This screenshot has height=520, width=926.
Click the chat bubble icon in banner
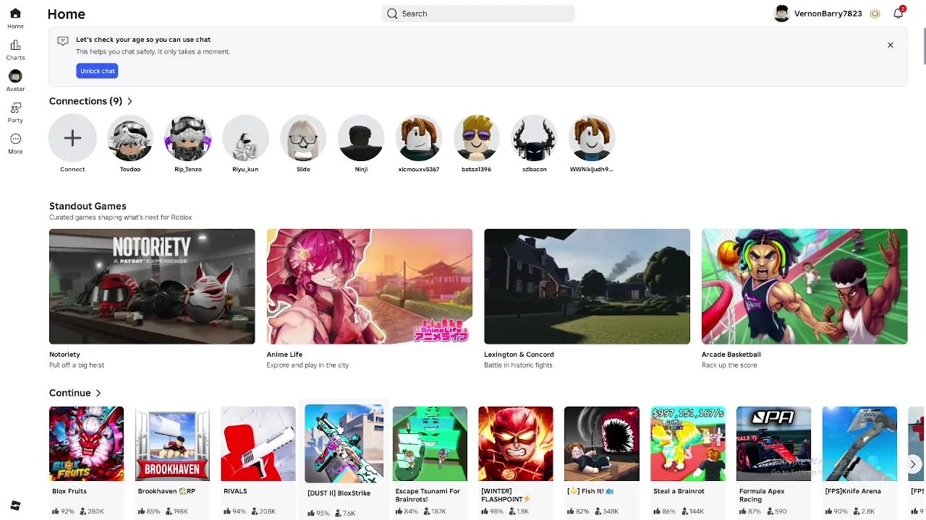pos(63,41)
